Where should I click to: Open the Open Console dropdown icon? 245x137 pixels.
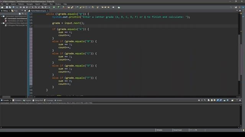232,100
